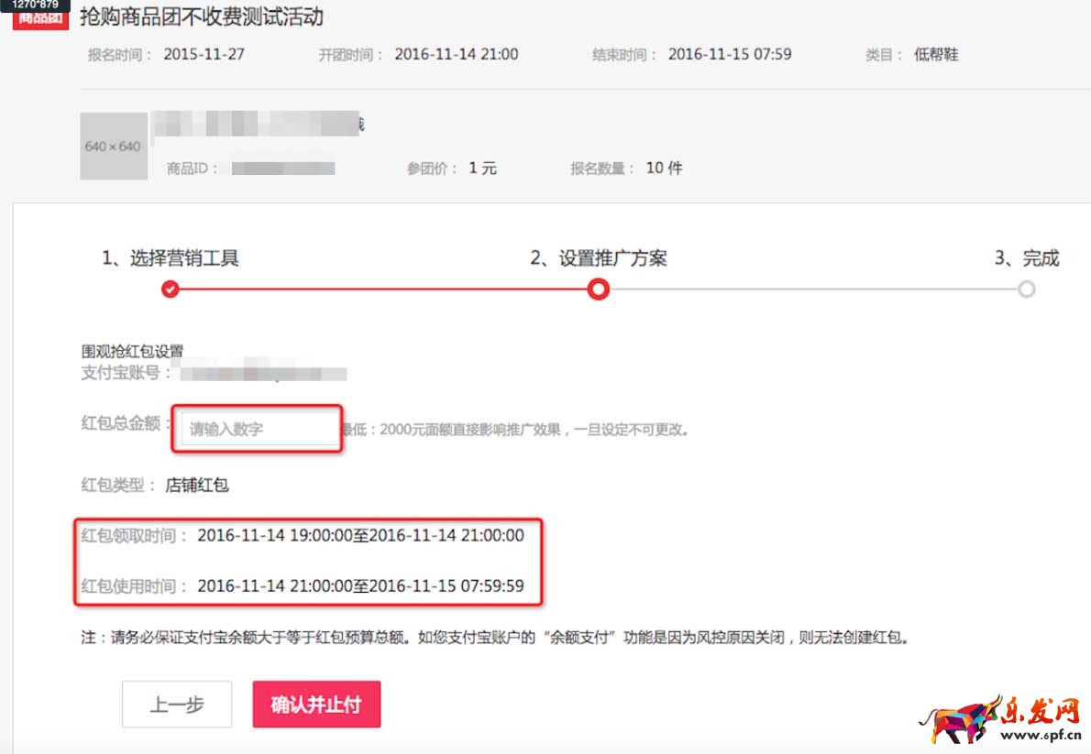Viewport: 1091px width, 754px height.
Task: Click the grey step 3 完成 circle
Action: (x=1026, y=290)
